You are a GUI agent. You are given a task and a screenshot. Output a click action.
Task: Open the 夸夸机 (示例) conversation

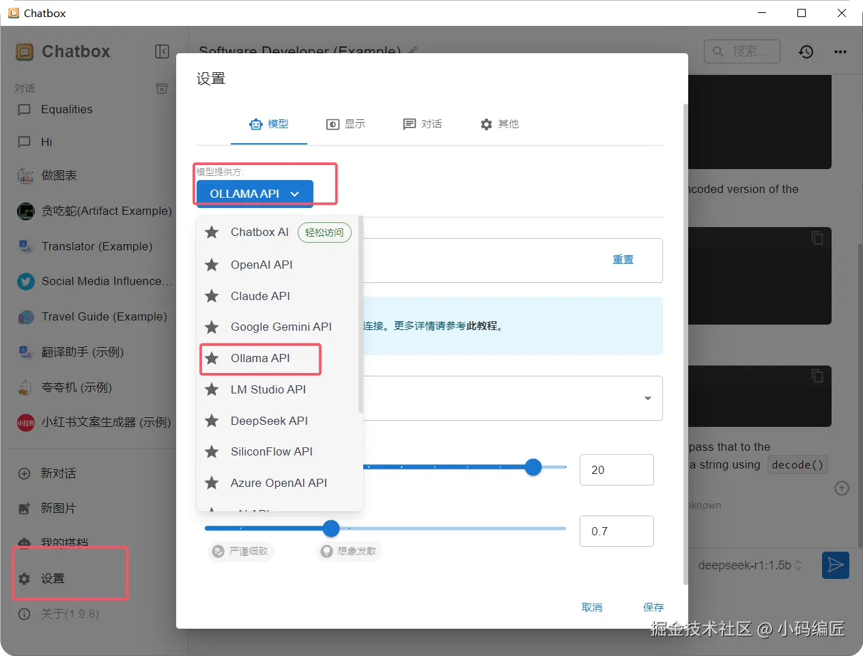click(94, 387)
